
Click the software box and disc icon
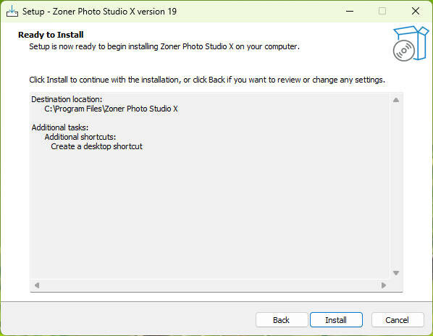[x=411, y=43]
